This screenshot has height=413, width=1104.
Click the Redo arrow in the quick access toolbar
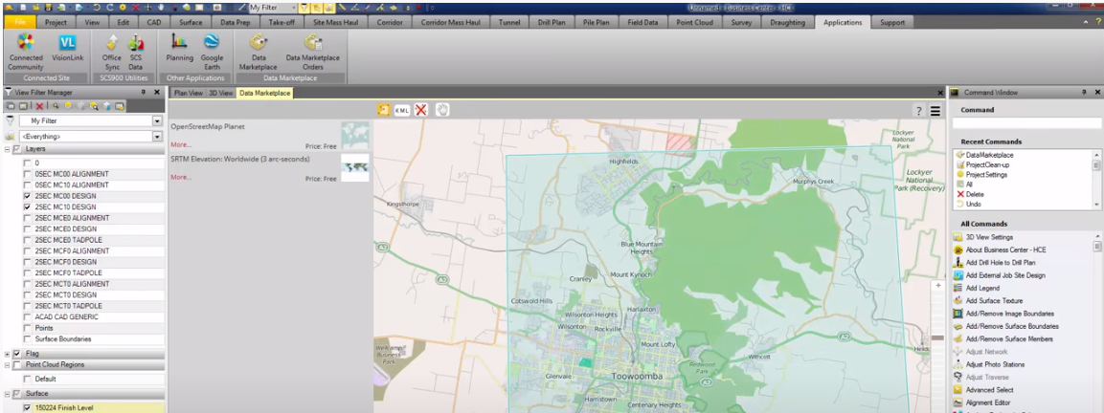110,7
